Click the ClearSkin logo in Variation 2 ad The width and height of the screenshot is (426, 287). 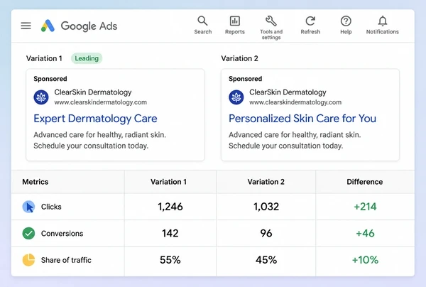[x=236, y=97]
